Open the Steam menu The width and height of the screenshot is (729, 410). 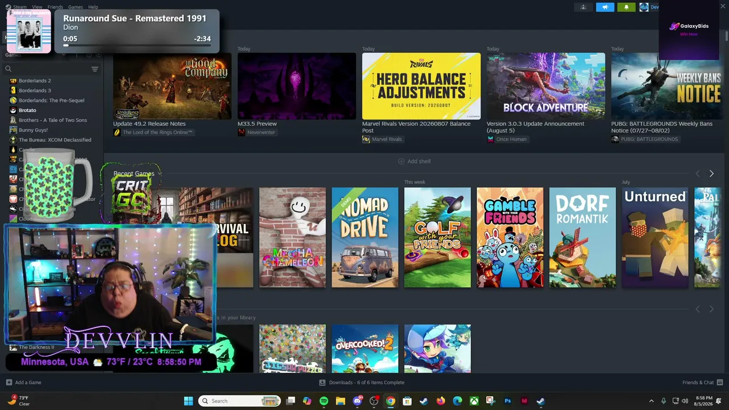(x=19, y=7)
